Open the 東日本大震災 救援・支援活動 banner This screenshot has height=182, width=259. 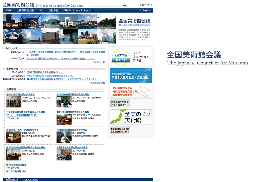point(131,76)
